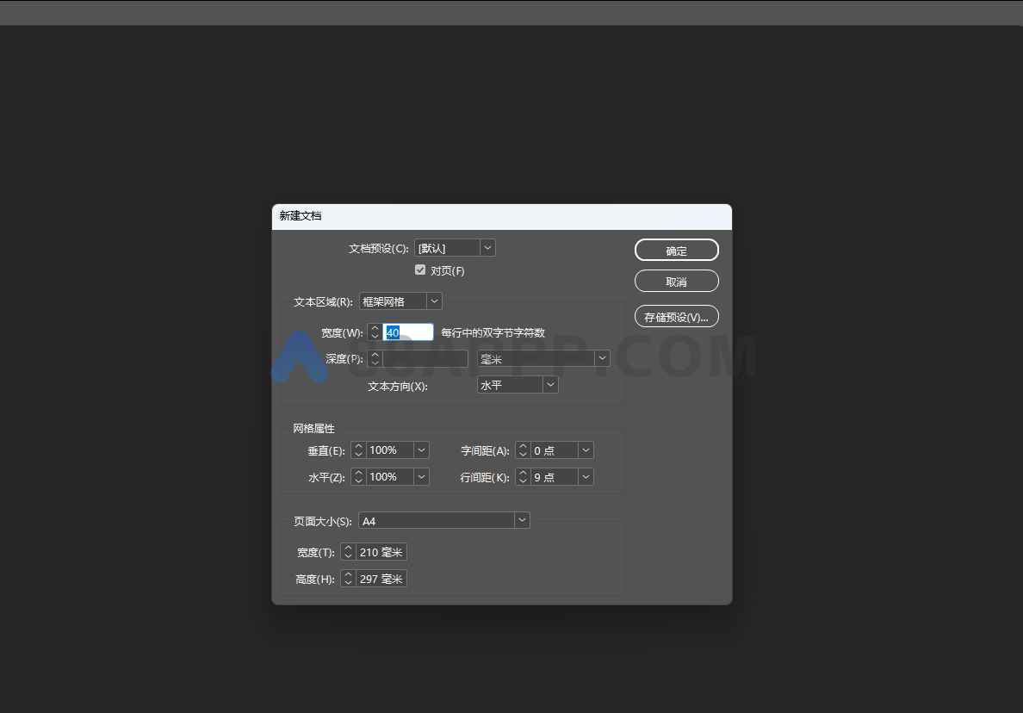The height and width of the screenshot is (713, 1023).
Task: Uncheck the 对页 facing pages checkbox
Action: click(x=420, y=270)
